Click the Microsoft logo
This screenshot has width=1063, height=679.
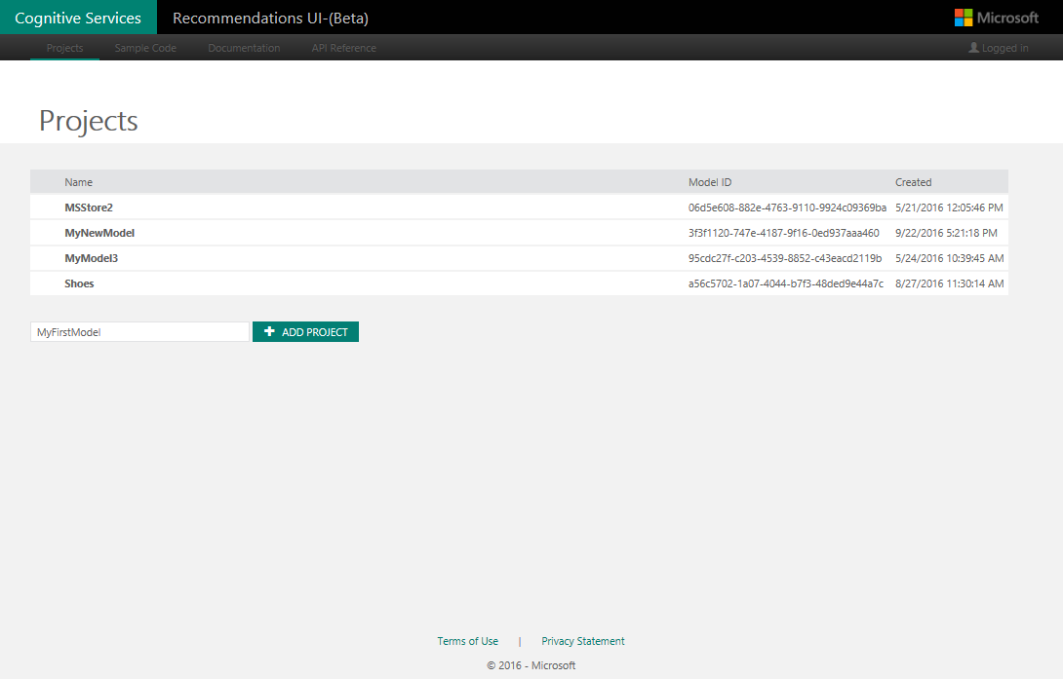(x=996, y=18)
